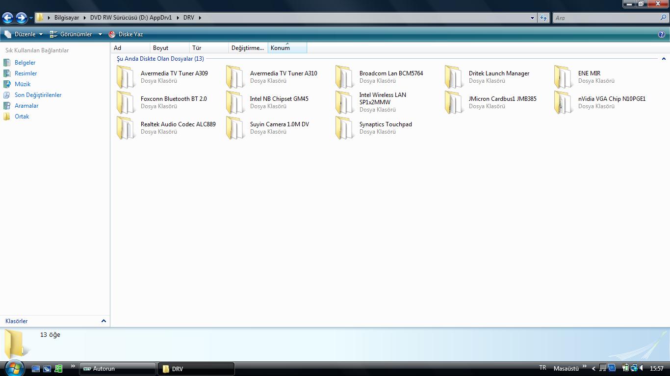
Task: Sort by the Konum column header
Action: coord(287,48)
